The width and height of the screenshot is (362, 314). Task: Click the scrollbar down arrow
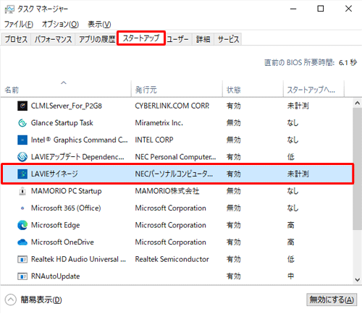click(358, 280)
